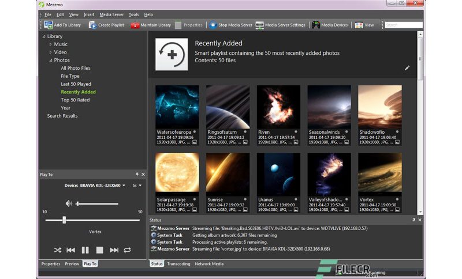Click the greyed Properties toolbar icon
Image resolution: width=462 pixels, height=279 pixels.
pos(178,25)
